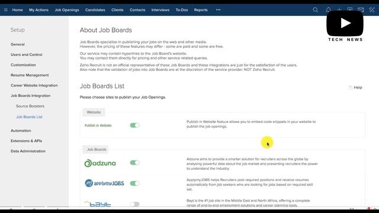Screen dimensions: 379x213
Task: Open General setup section
Action: click(x=18, y=44)
